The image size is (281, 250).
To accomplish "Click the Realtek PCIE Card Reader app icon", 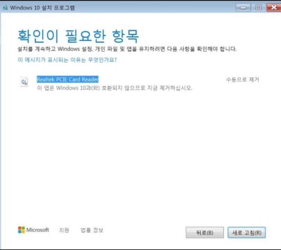I will 24,82.
